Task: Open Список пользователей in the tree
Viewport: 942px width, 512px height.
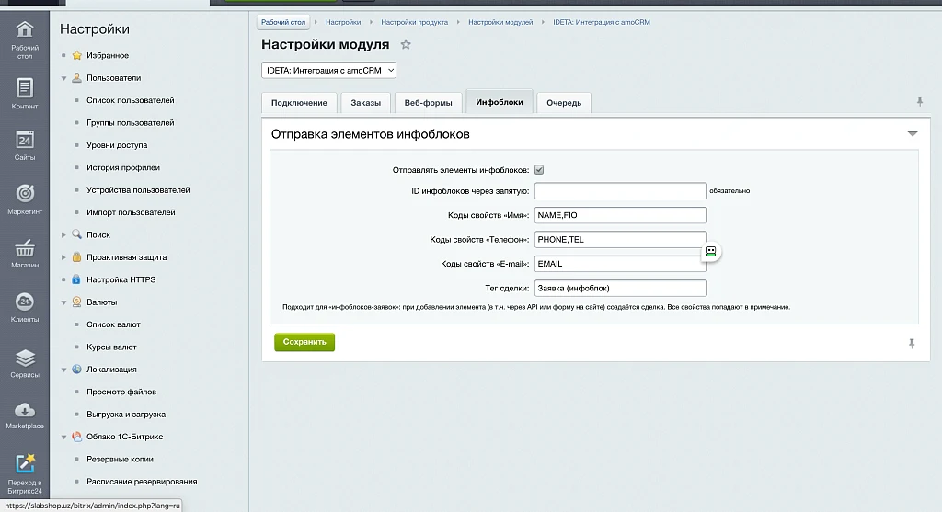Action: click(131, 100)
